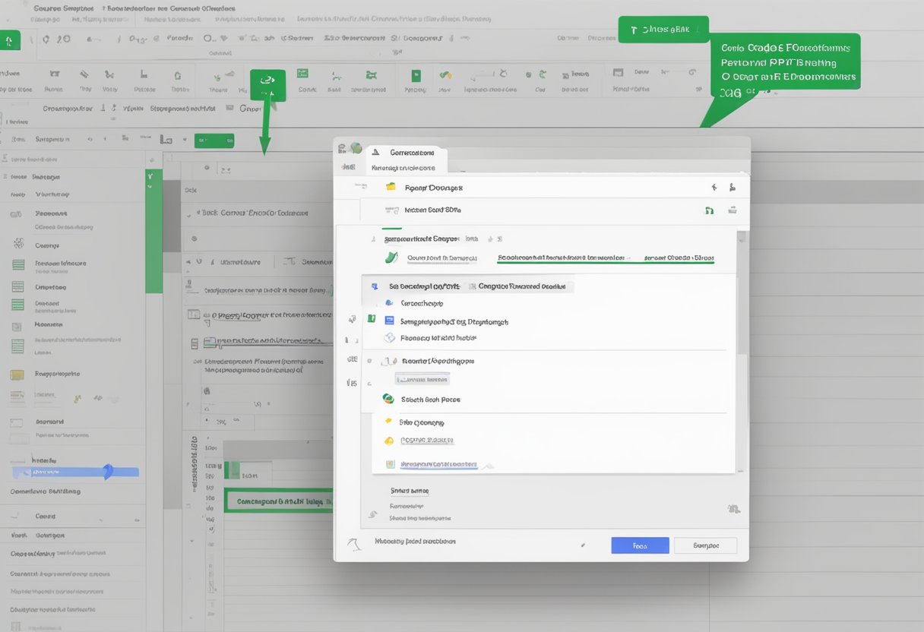Screen dimensions: 924x632
Task: Click the green app icon in the top-left corner
Action: click(x=11, y=39)
